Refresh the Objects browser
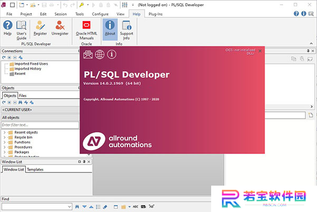The height and width of the screenshot is (212, 317). point(4,102)
